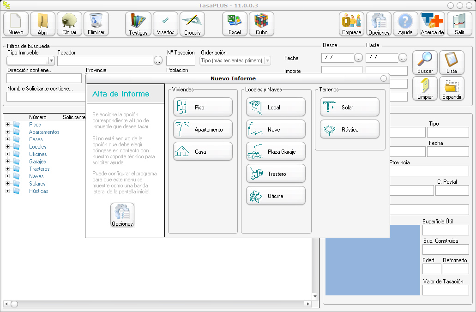Open the Croquis drawing tool
Viewport: 476px width, 312px height.
(x=192, y=24)
